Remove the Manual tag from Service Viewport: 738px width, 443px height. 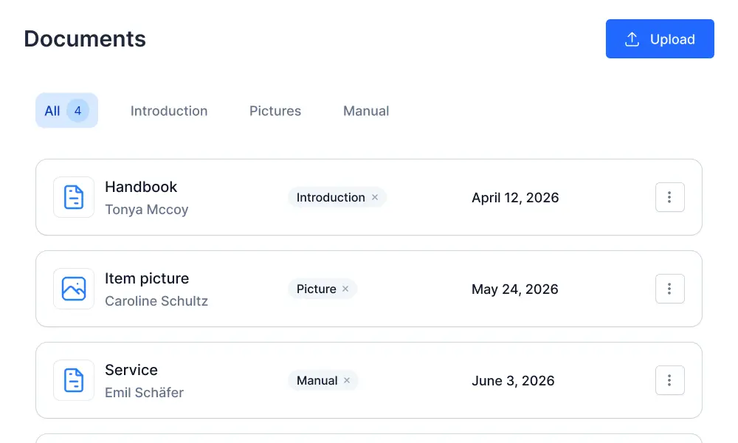click(x=347, y=380)
